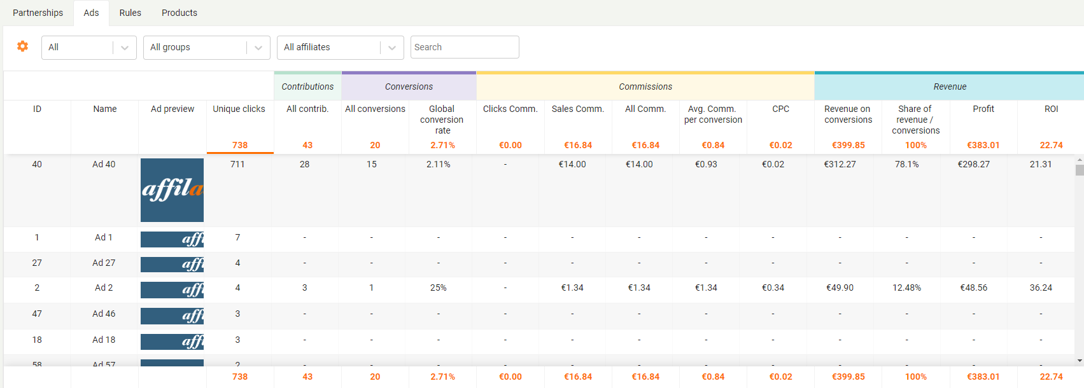Click the 36.24 ROI value
Image resolution: width=1084 pixels, height=388 pixels.
coord(1041,288)
